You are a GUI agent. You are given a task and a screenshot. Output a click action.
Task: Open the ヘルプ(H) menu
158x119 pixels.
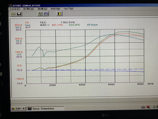click(x=68, y=9)
